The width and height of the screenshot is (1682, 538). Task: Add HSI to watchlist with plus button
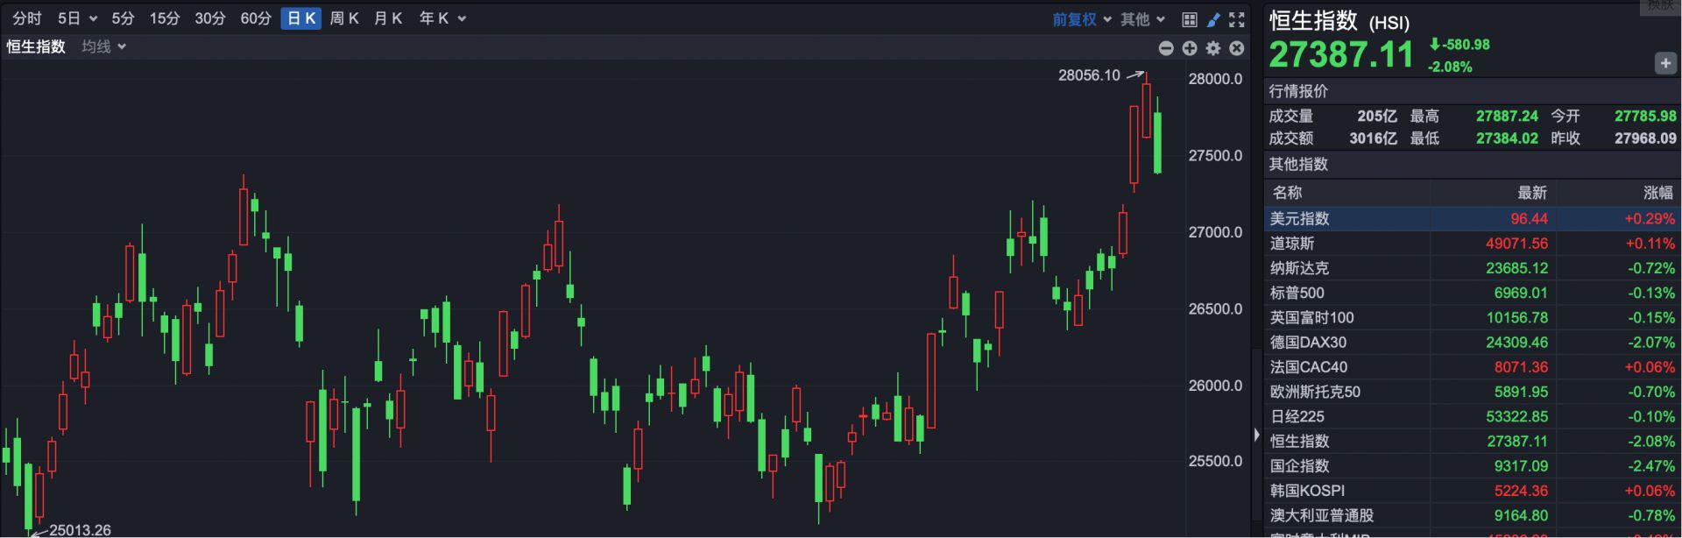(x=1664, y=63)
